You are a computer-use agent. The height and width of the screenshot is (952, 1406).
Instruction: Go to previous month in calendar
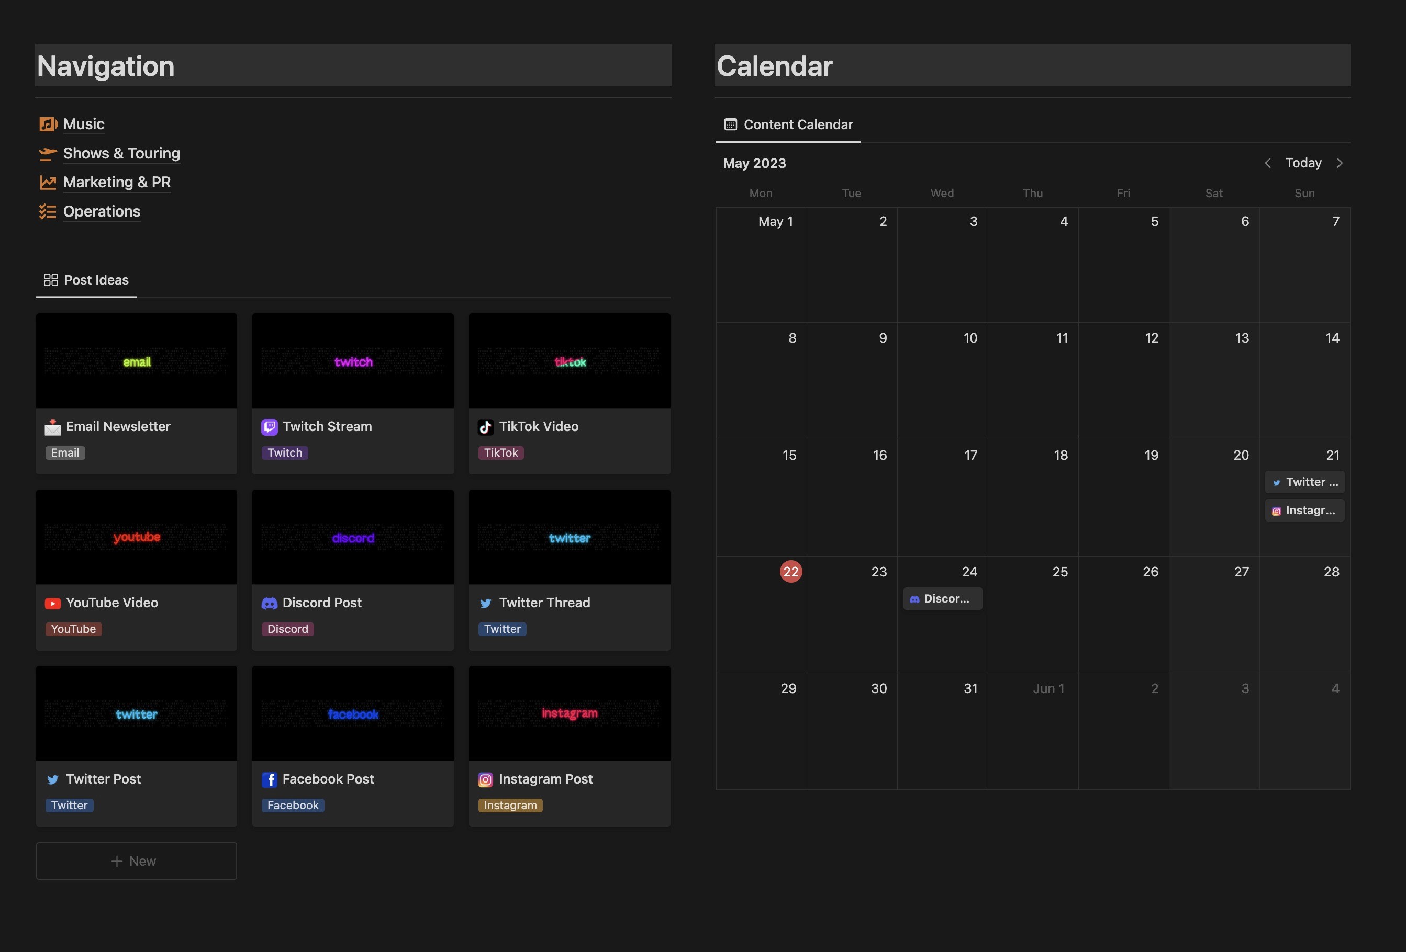[1267, 163]
